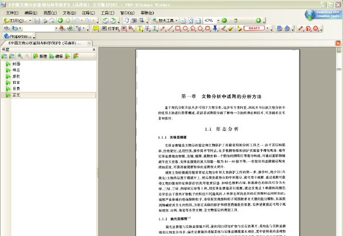Select the Strikeout Text tool

click(147, 29)
